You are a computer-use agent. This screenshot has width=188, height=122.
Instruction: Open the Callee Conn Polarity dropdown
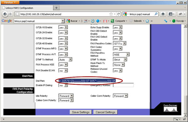pos(66,100)
